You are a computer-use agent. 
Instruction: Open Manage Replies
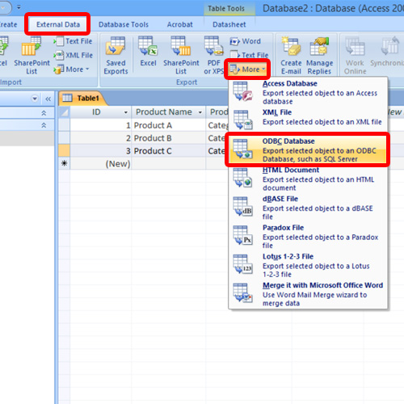(x=319, y=56)
